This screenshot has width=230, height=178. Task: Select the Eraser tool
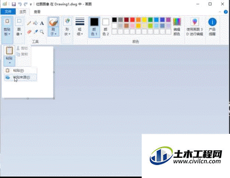(29, 32)
